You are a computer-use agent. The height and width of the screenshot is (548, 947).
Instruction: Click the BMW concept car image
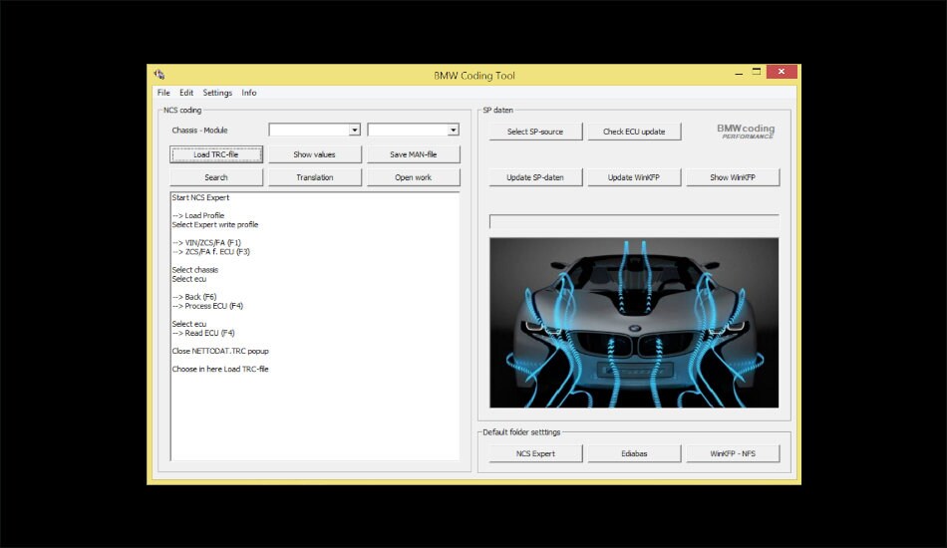tap(634, 323)
